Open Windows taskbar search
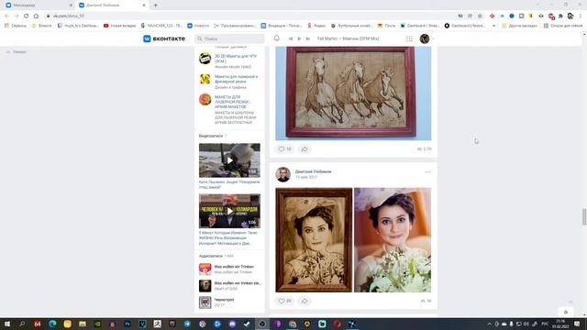Viewport: 587px width, 330px height. click(22, 324)
